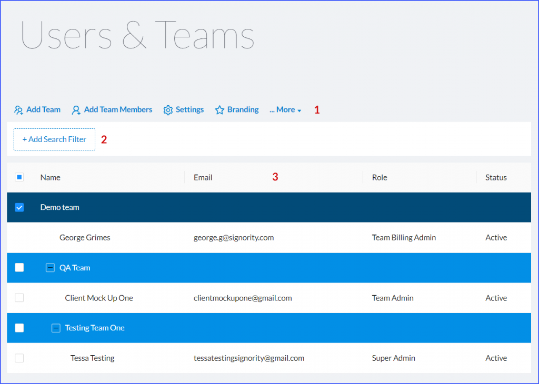Collapse the QA Team group
Image resolution: width=539 pixels, height=384 pixels.
pos(50,268)
